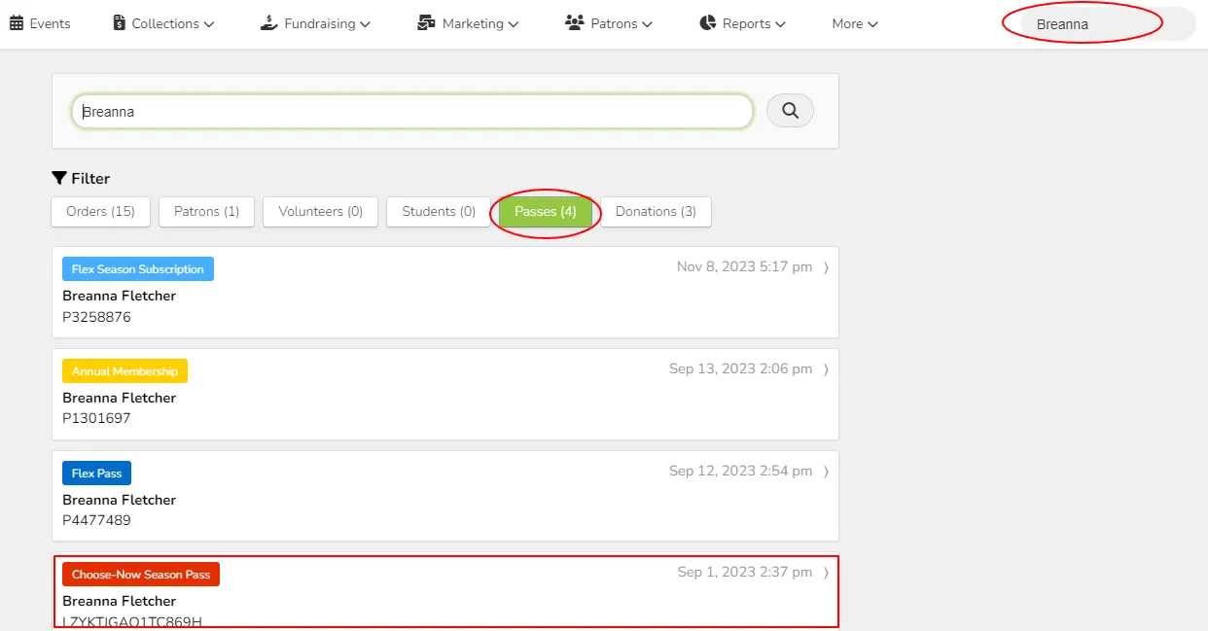Show Volunteers (0) results
Image resolution: width=1208 pixels, height=631 pixels.
point(321,212)
